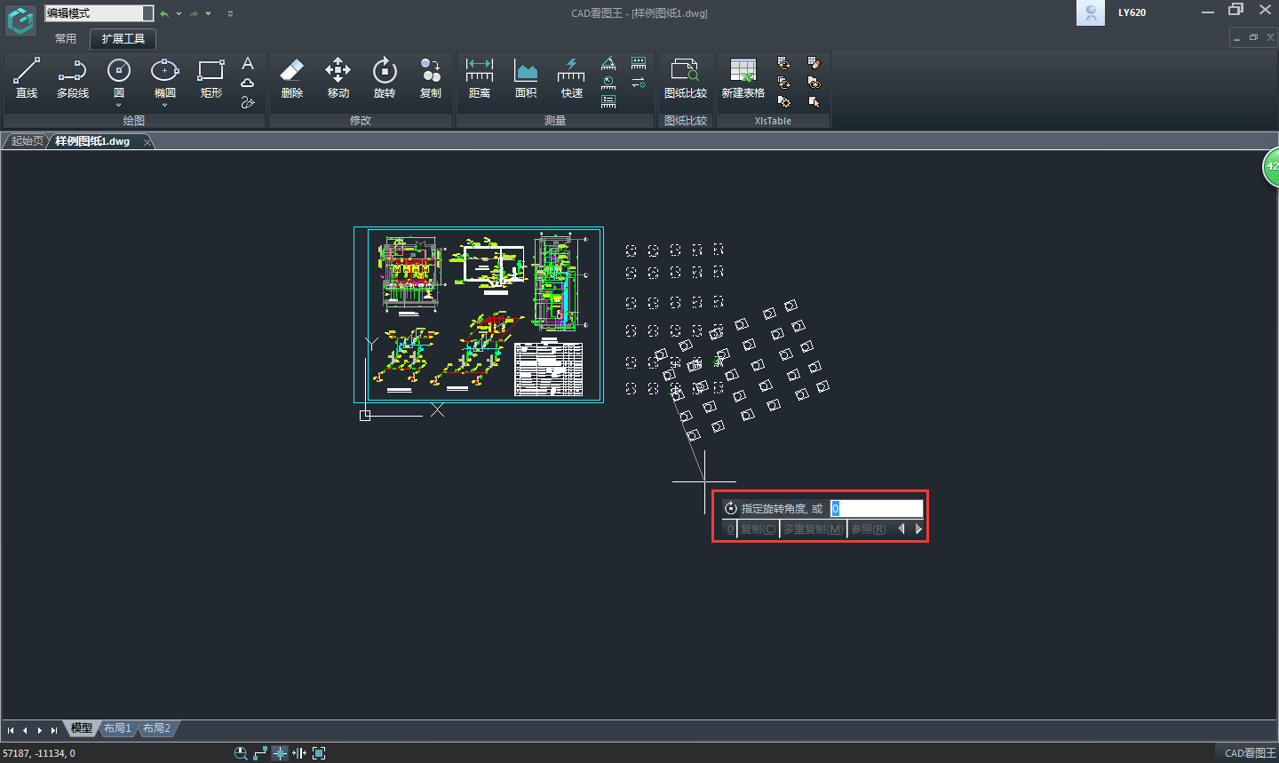Expand the 椭圆 ellipse tool dropdown arrow

click(165, 106)
